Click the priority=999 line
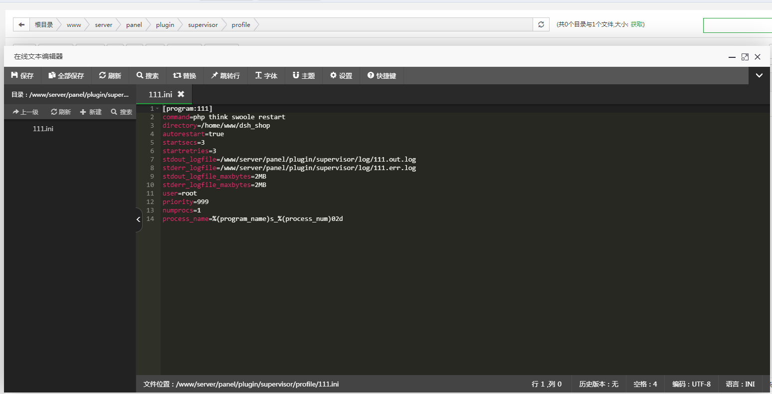Viewport: 772px width, 394px height. (186, 202)
